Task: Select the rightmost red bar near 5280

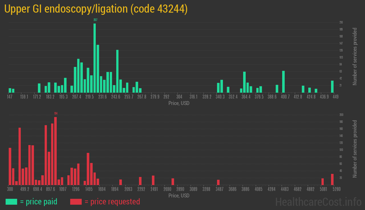Action: [x=332, y=179]
